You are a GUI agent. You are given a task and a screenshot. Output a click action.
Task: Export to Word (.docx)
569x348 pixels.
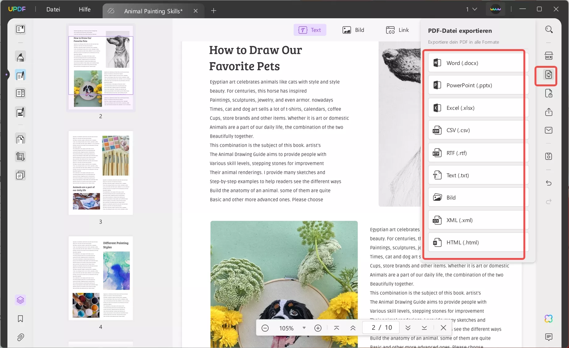point(478,63)
